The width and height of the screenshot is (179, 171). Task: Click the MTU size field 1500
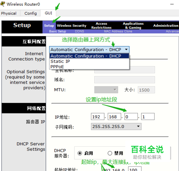click(146, 90)
